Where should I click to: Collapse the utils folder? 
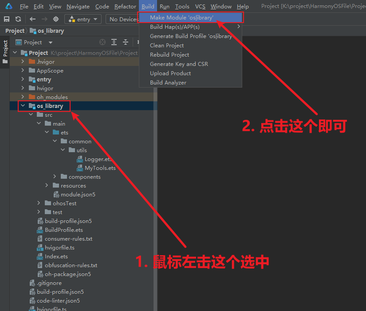(x=63, y=150)
